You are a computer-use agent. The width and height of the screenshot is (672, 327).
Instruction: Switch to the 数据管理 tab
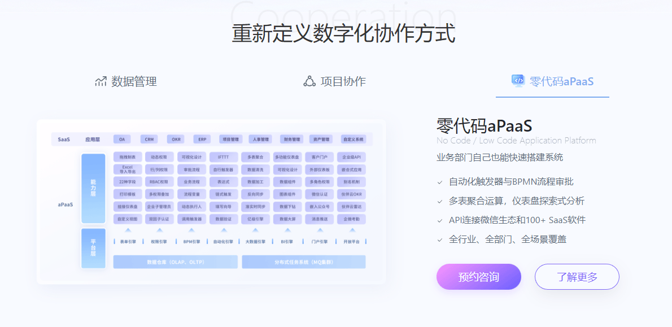125,81
